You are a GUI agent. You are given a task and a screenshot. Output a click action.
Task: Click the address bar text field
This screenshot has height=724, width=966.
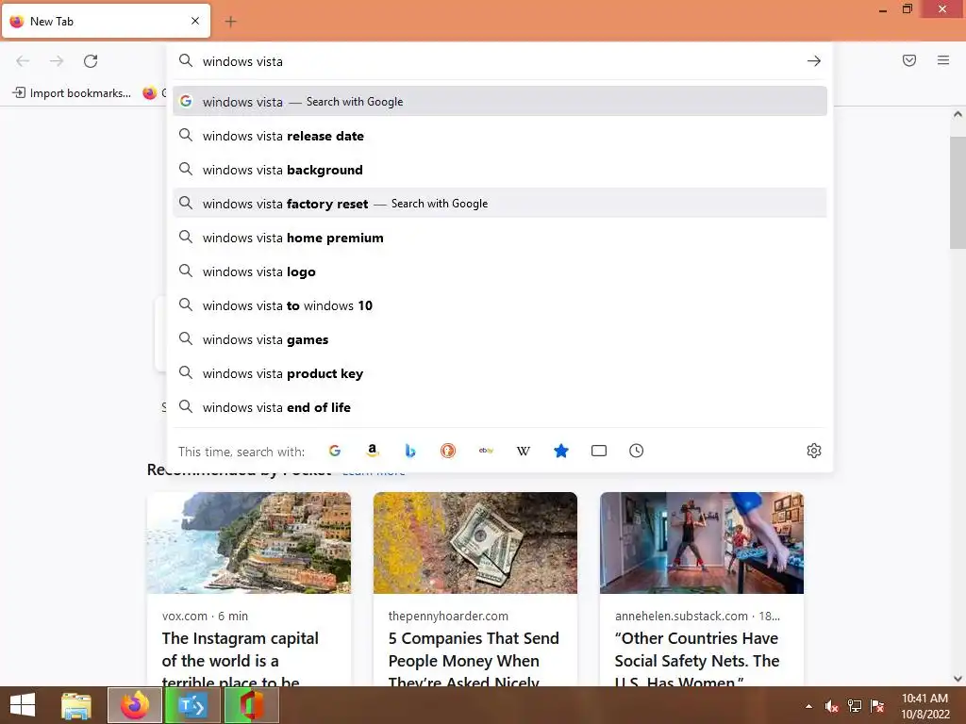tap(500, 61)
